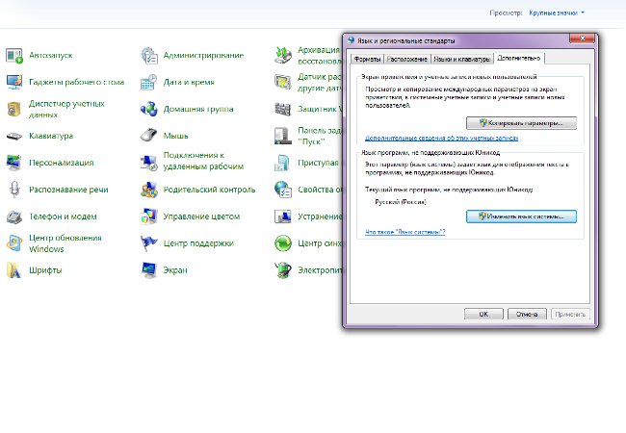
Task: Click the Администрирование icon
Action: click(149, 56)
